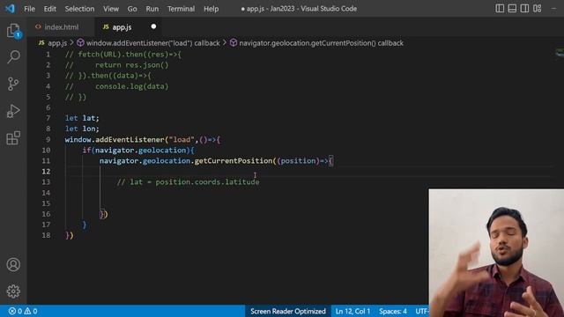Click the VS Code logo icon

coord(10,8)
